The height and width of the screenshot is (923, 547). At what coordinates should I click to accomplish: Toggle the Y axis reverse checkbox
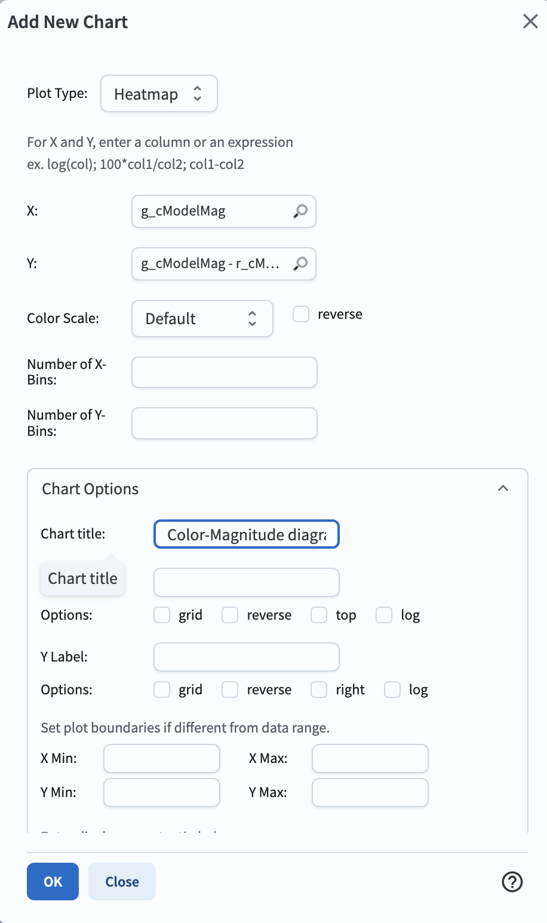click(x=230, y=690)
